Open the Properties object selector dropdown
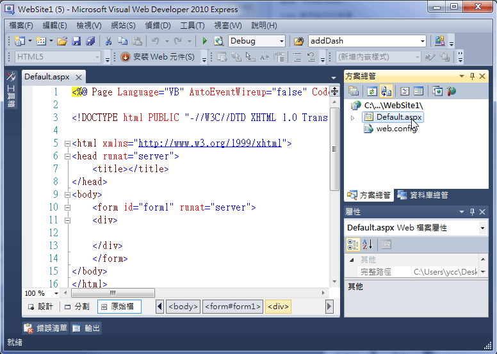This screenshot has width=497, height=354. pyautogui.click(x=482, y=228)
